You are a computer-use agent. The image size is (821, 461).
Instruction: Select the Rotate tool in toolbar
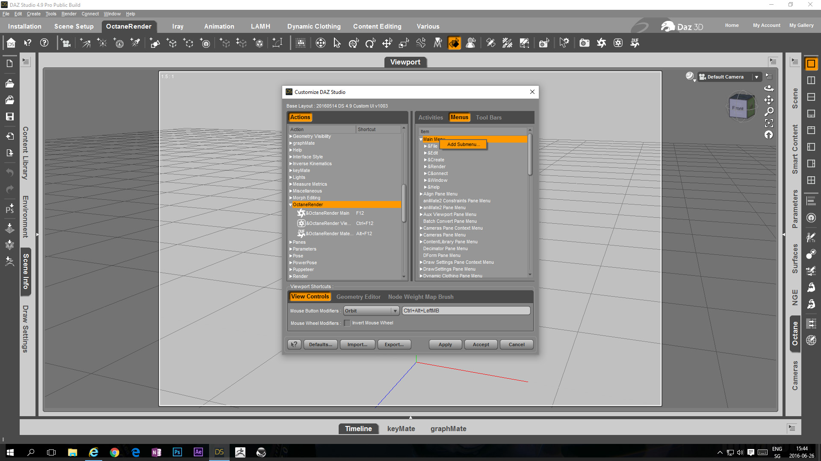tap(370, 43)
